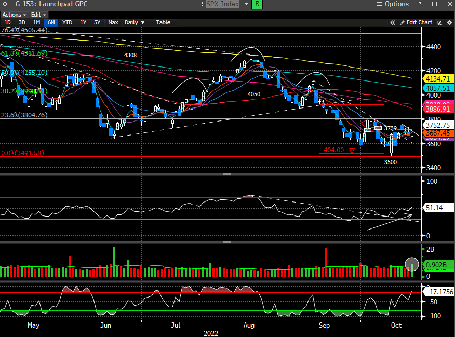The image size is (455, 337).
Task: Click the 0.0%(3491.58) Fibonacci label
Action: tap(22, 153)
